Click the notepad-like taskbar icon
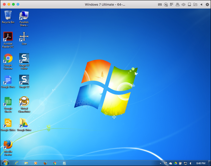The width and height of the screenshot is (211, 166). point(64,163)
